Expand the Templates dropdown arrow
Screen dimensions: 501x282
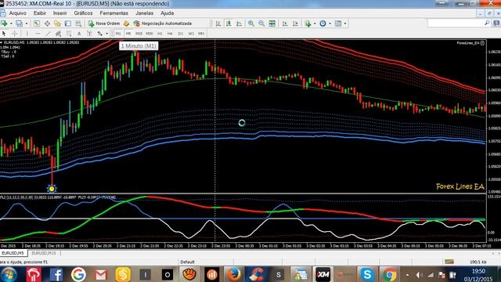click(x=345, y=23)
